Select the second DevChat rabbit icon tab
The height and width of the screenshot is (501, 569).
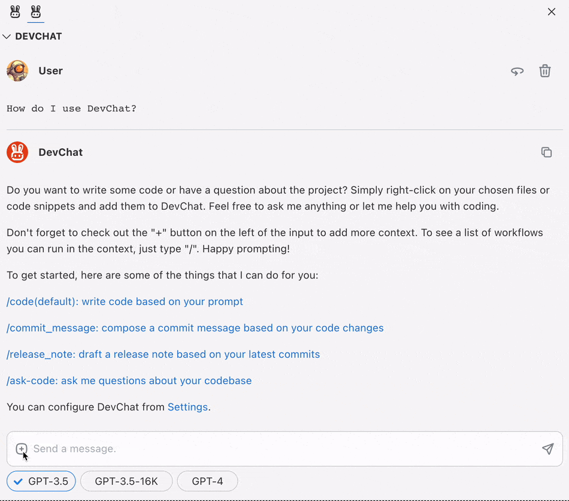pos(36,11)
